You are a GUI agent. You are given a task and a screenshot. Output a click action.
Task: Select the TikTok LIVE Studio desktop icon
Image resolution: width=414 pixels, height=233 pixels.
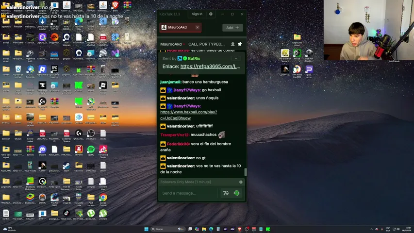coord(103,151)
